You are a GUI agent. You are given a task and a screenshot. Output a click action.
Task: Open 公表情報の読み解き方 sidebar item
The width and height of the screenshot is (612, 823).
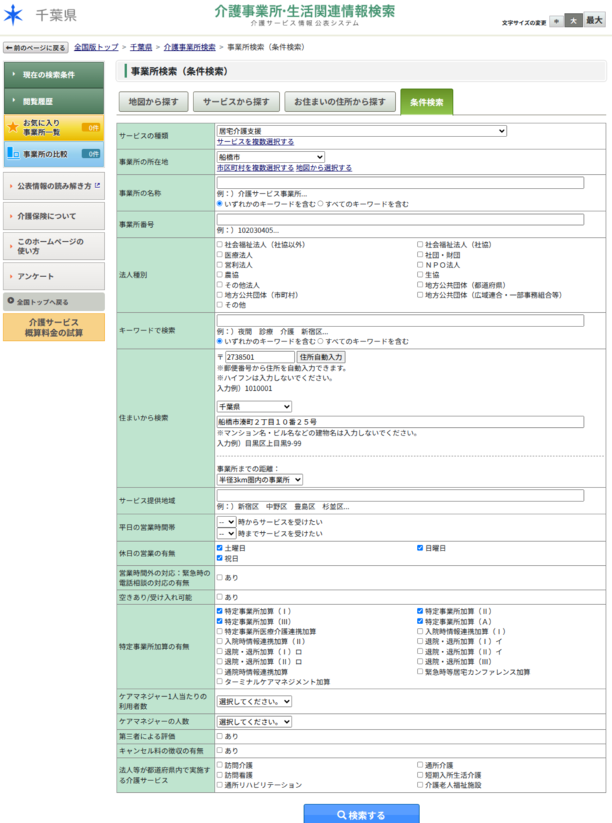coord(54,186)
